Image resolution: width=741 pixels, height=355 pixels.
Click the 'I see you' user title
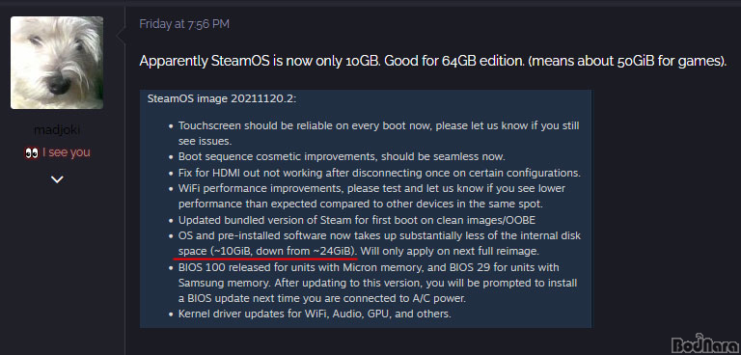pyautogui.click(x=67, y=152)
